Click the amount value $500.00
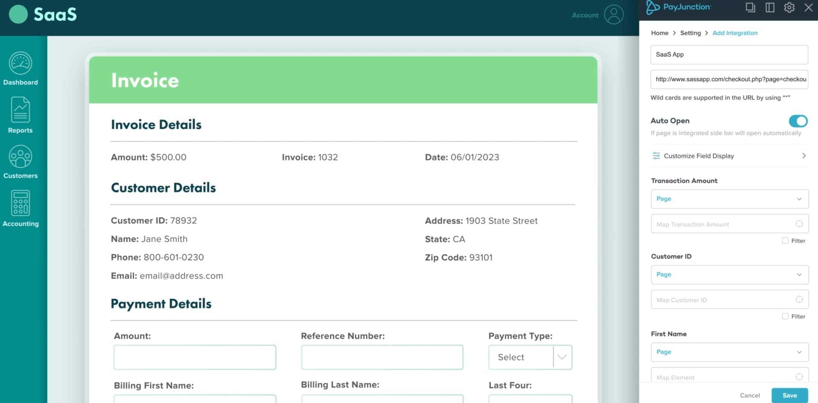This screenshot has width=818, height=403. click(x=168, y=157)
